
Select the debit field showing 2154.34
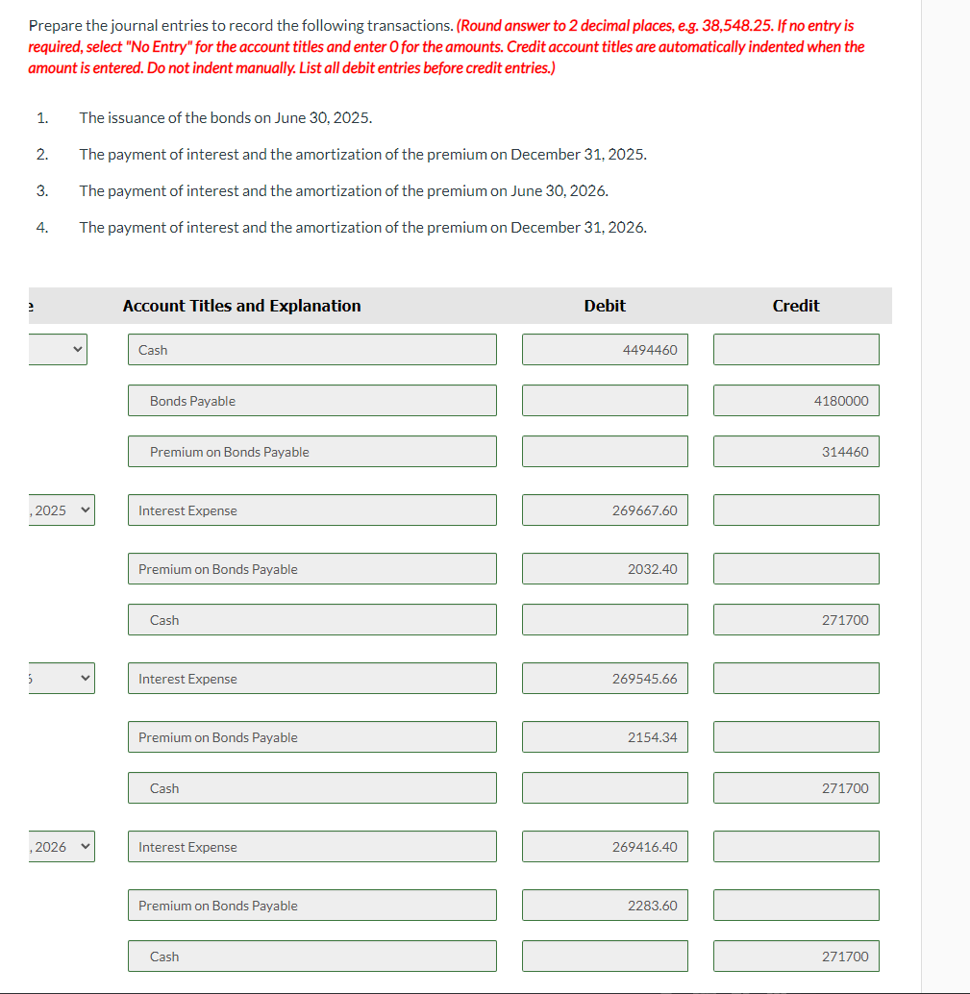604,736
